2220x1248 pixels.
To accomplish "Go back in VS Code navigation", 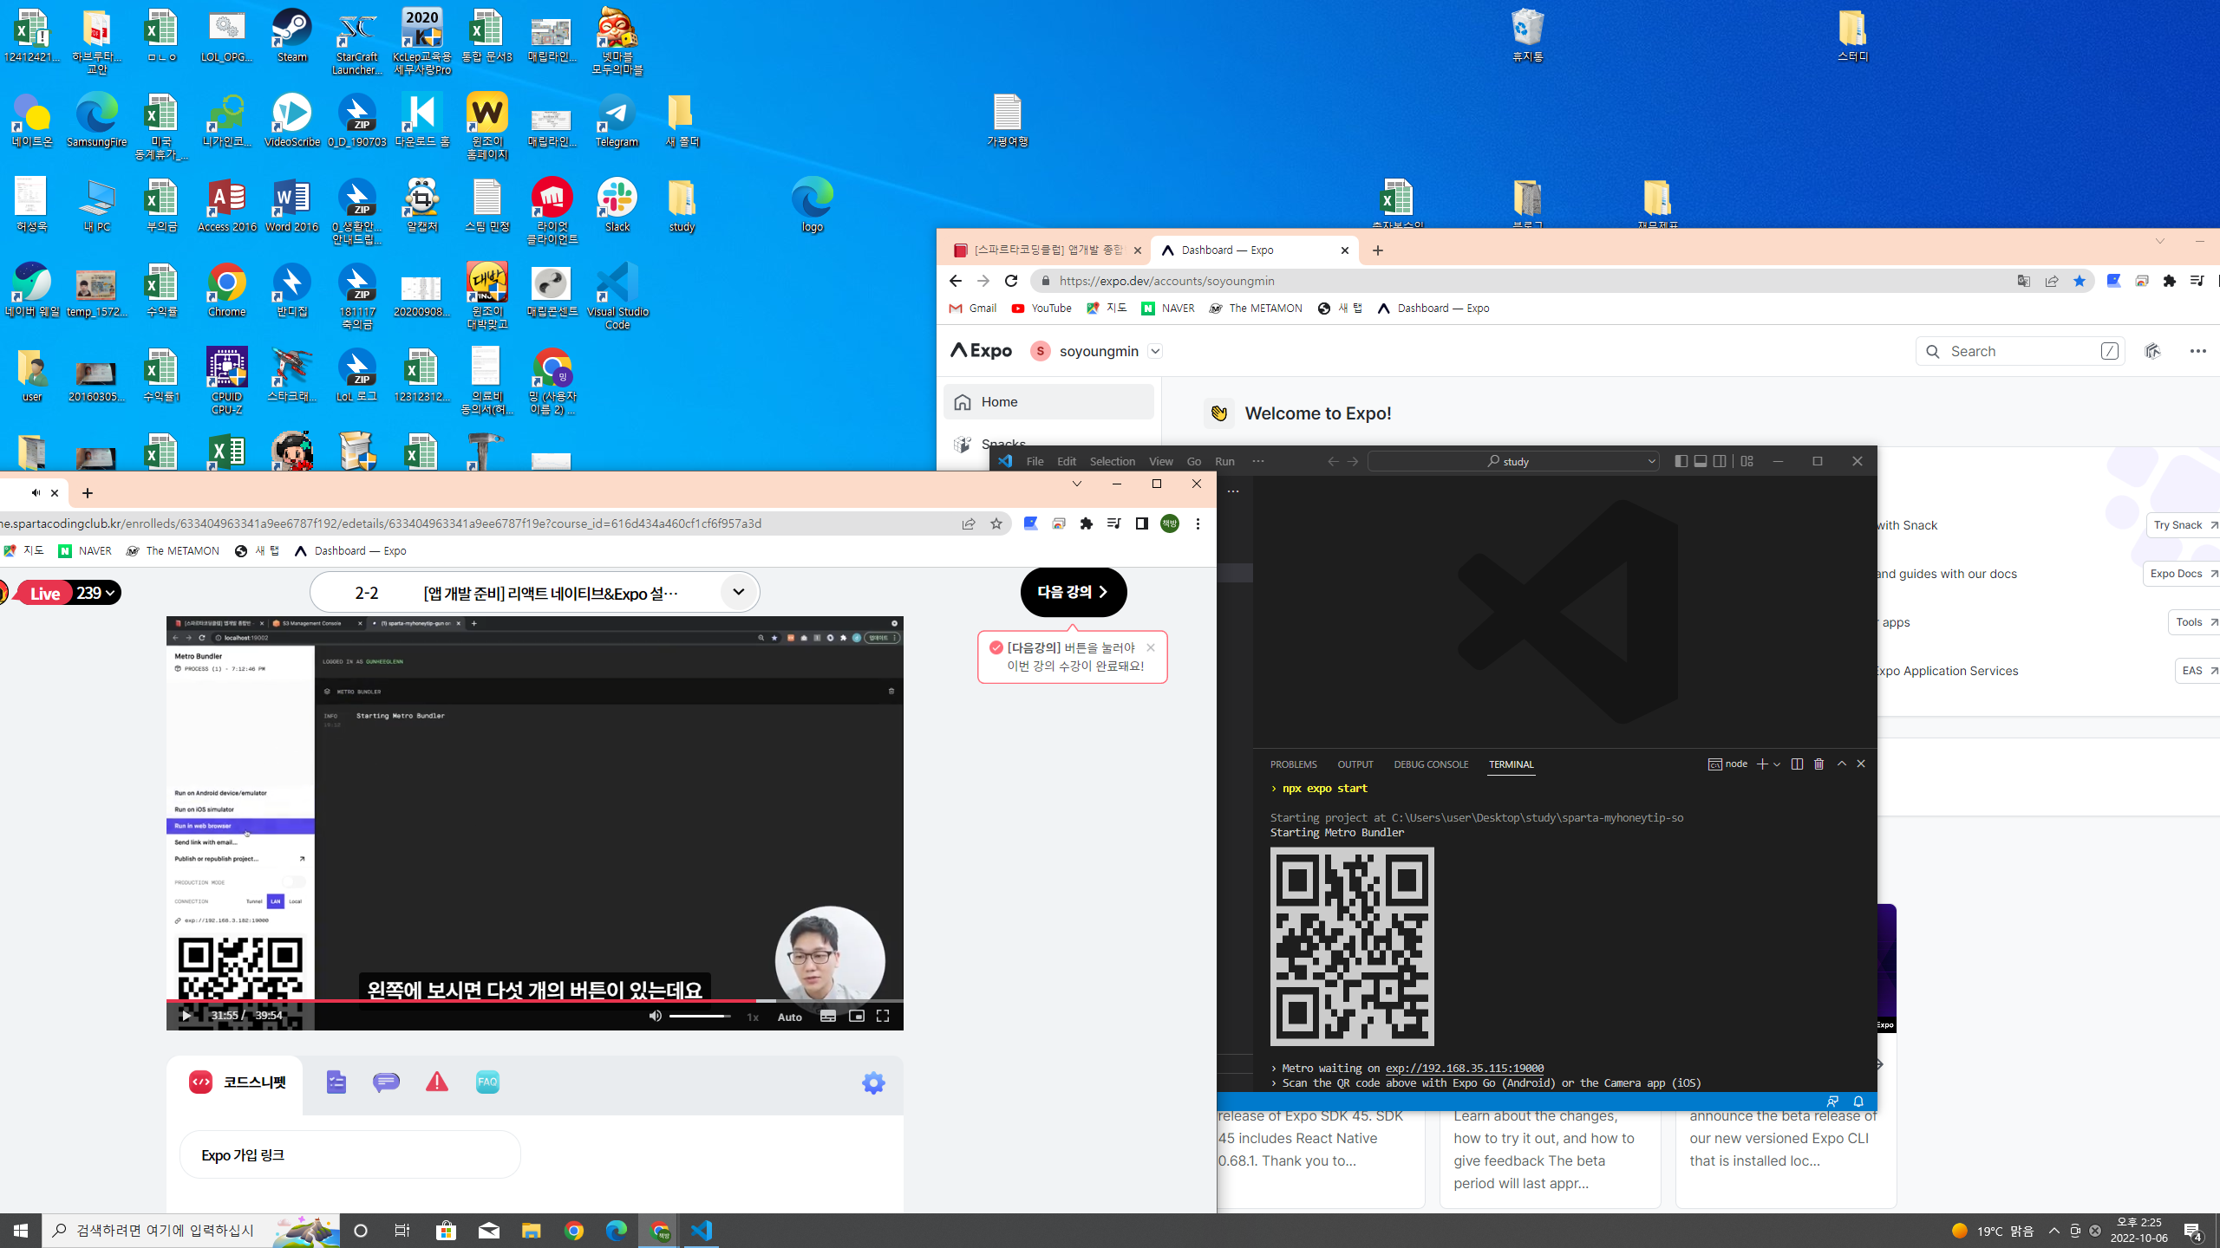I will pyautogui.click(x=1333, y=461).
